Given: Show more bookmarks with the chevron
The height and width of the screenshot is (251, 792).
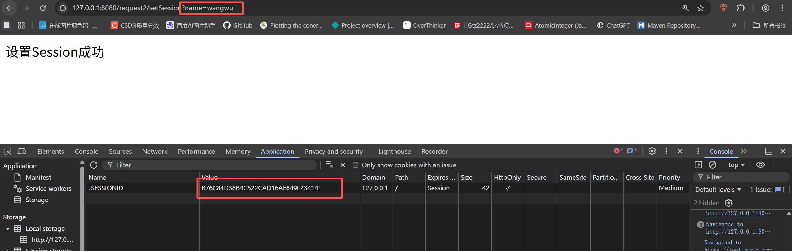Looking at the screenshot, I should click(x=734, y=25).
